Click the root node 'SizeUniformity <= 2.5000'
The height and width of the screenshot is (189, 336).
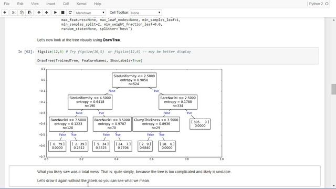pos(134,80)
